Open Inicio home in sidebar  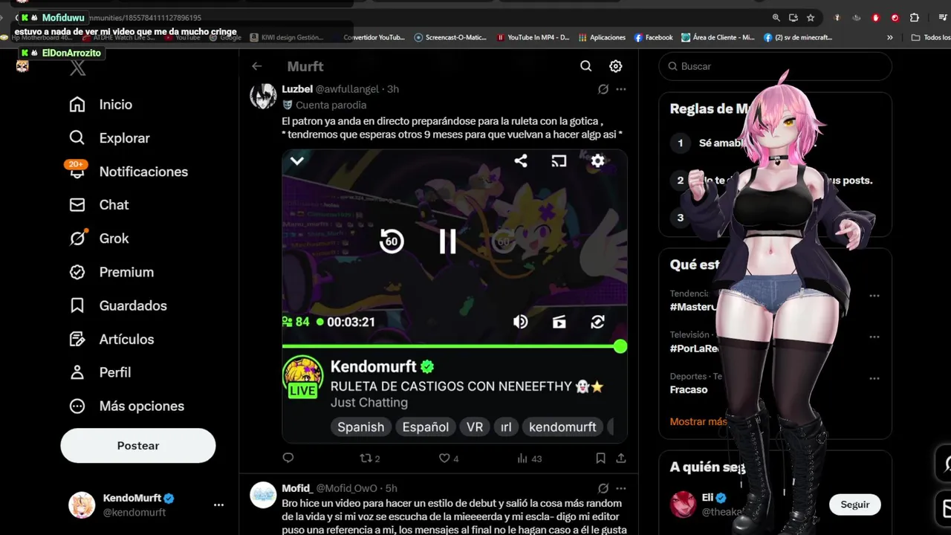[101, 105]
